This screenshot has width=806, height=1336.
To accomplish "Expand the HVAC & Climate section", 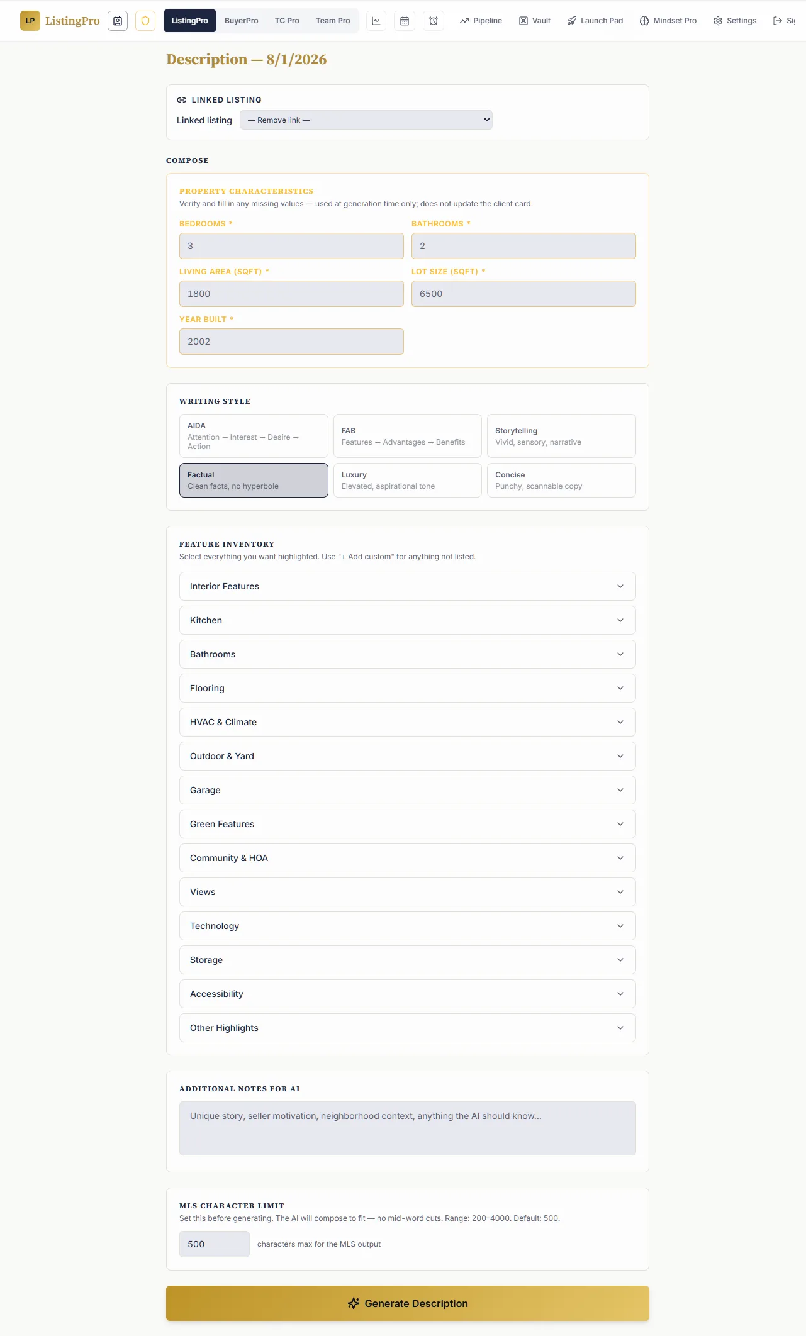I will tap(408, 722).
